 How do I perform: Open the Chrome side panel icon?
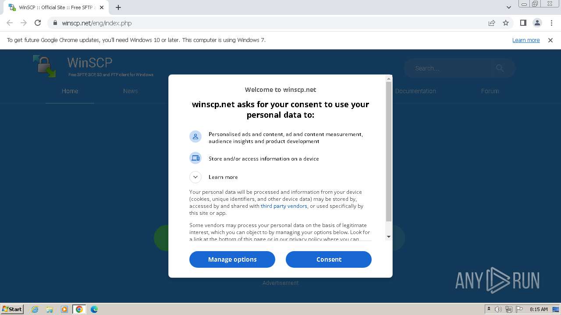click(x=523, y=23)
